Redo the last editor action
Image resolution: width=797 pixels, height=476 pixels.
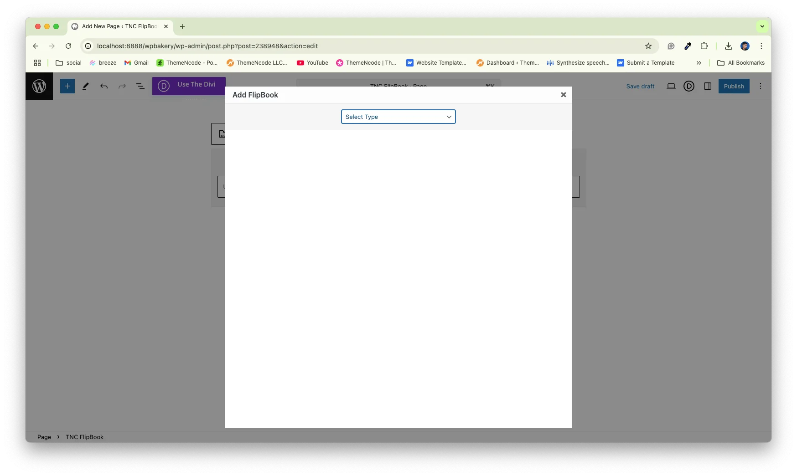tap(122, 86)
